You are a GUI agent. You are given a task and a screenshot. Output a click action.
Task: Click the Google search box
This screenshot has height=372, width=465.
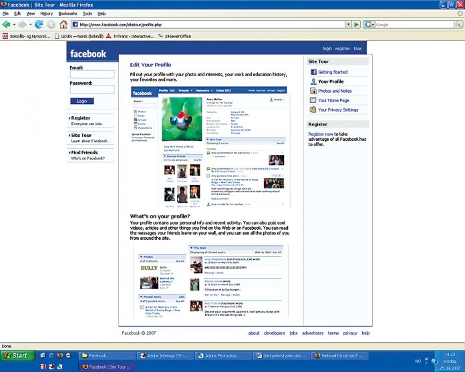414,25
